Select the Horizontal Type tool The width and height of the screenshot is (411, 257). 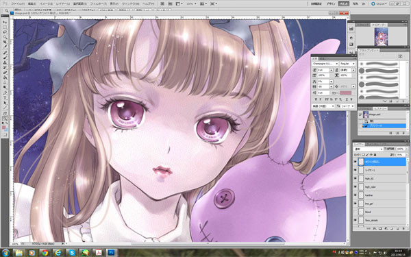(x=5, y=97)
